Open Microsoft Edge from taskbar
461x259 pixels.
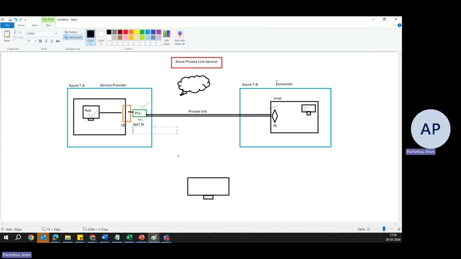coord(55,237)
